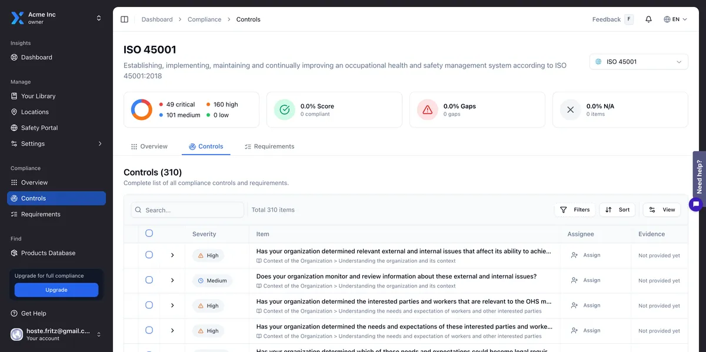Click the globe language icon
This screenshot has height=352, width=706.
[x=667, y=19]
